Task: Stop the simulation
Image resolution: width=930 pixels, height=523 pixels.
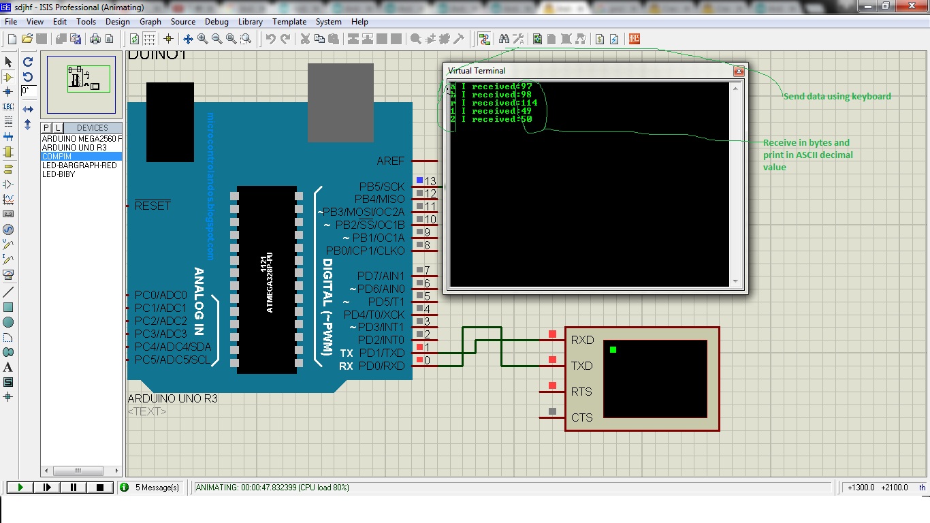Action: pyautogui.click(x=100, y=488)
